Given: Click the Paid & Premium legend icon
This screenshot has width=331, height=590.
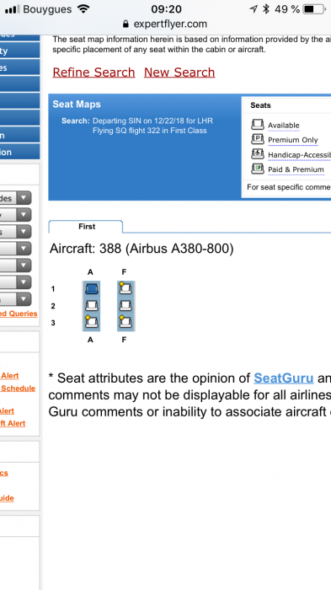Looking at the screenshot, I should 258,169.
